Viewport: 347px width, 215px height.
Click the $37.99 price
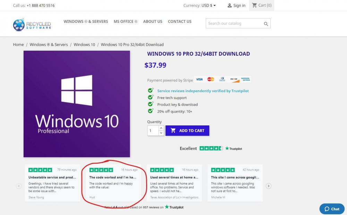click(155, 65)
